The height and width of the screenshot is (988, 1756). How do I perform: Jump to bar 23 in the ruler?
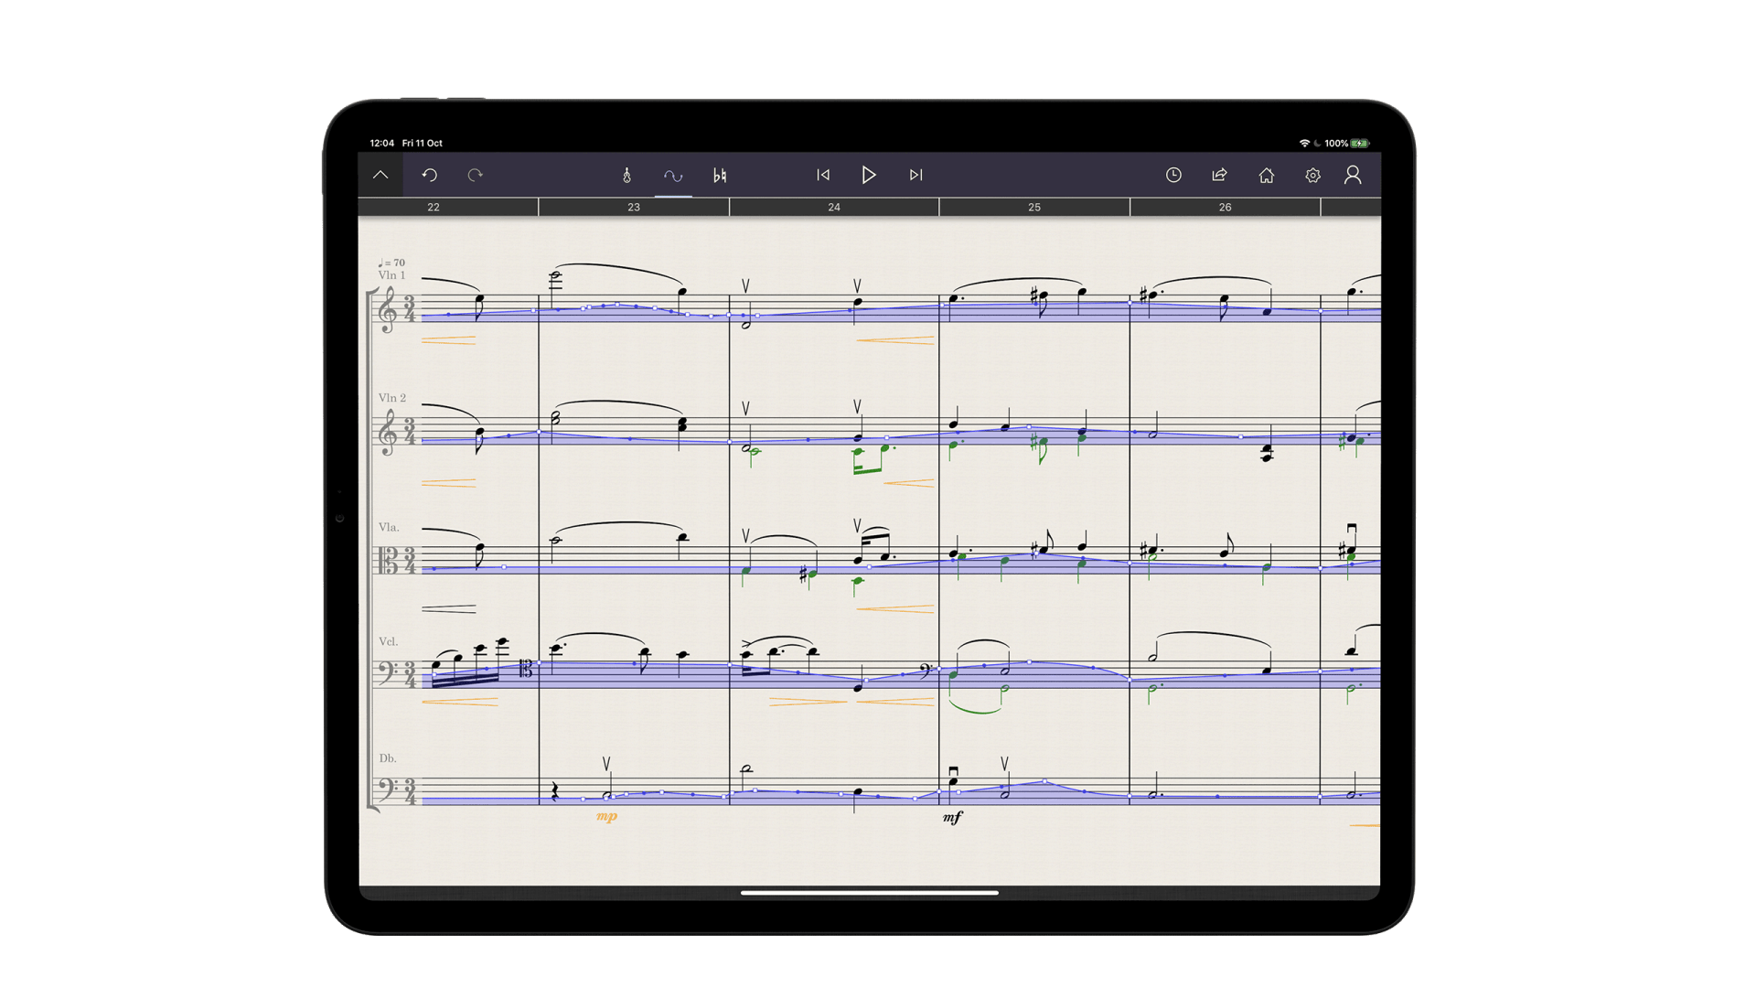[x=634, y=208]
